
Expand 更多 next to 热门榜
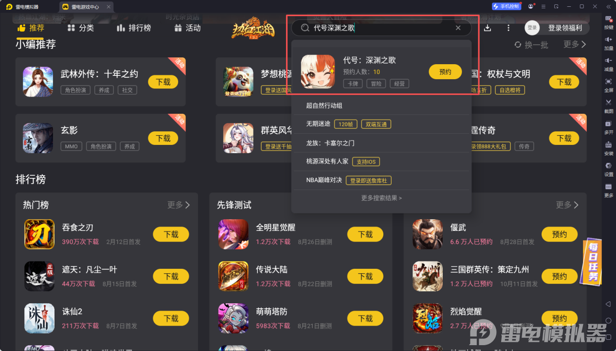pos(179,205)
